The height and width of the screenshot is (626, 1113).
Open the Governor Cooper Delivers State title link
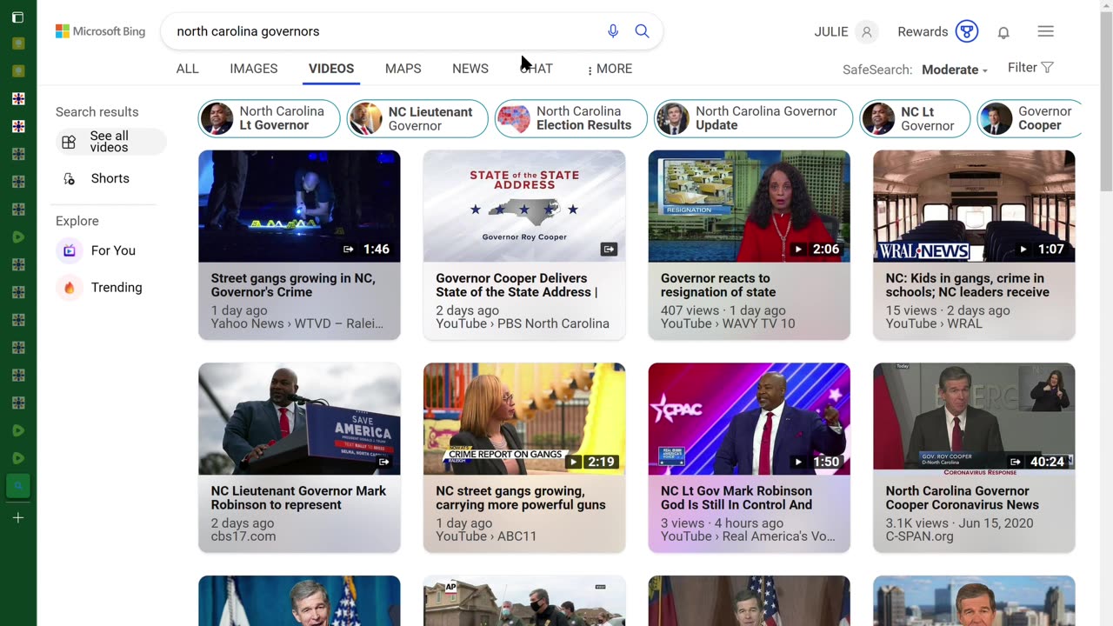tap(517, 285)
